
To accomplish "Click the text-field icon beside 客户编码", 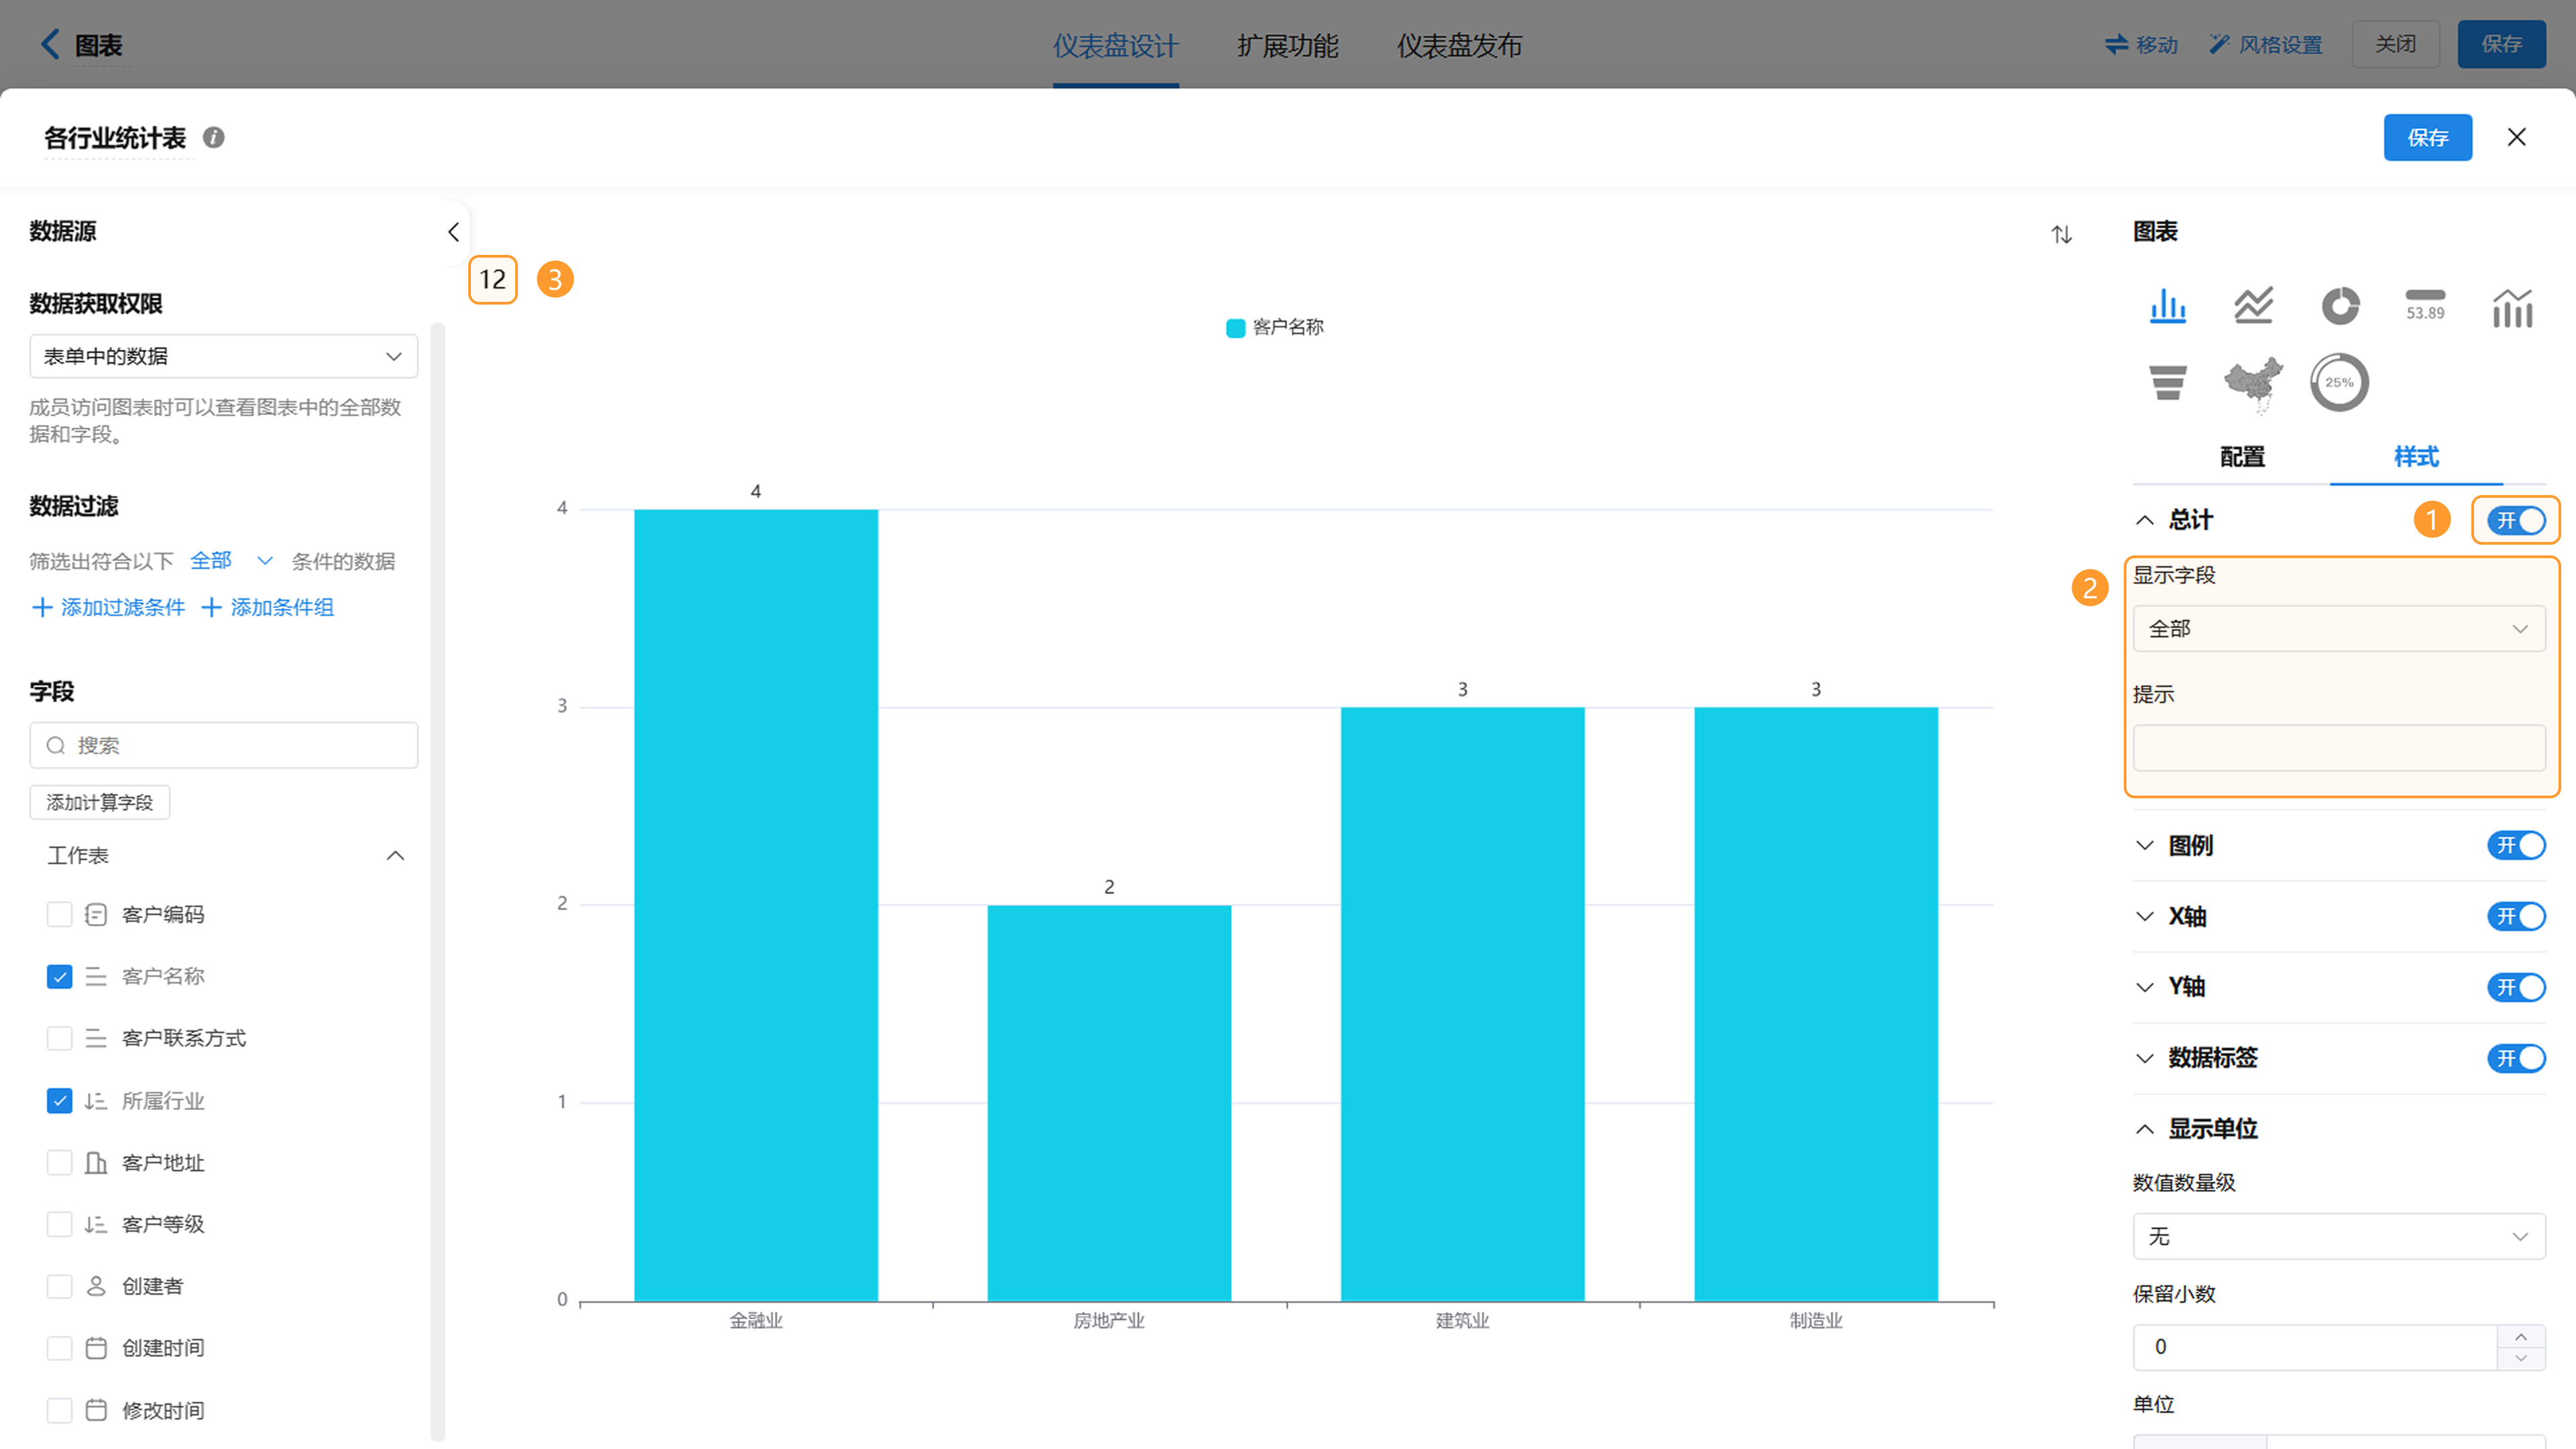I will point(96,914).
